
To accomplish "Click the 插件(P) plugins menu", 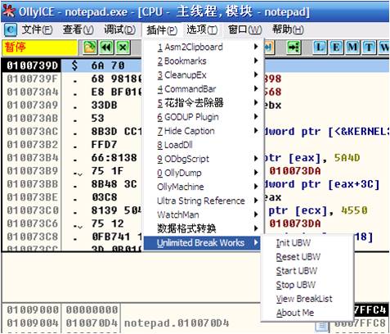I will point(162,30).
